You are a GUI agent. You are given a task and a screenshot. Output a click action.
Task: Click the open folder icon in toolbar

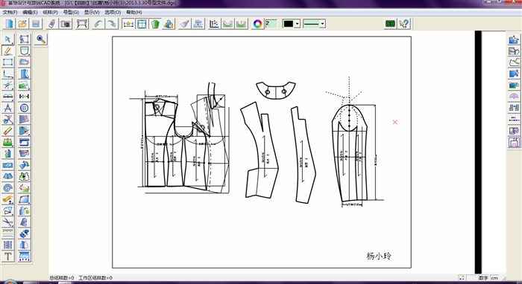(x=22, y=24)
